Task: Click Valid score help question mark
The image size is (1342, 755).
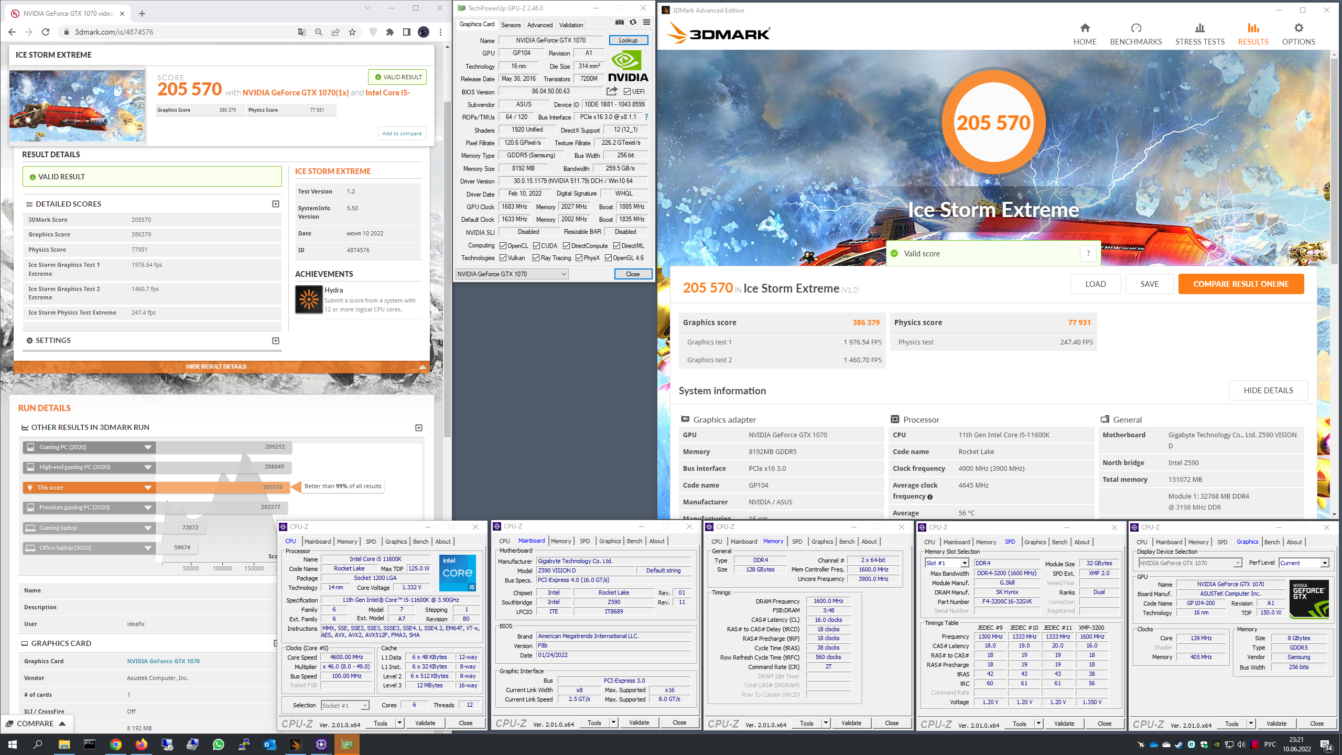Action: pyautogui.click(x=1088, y=253)
